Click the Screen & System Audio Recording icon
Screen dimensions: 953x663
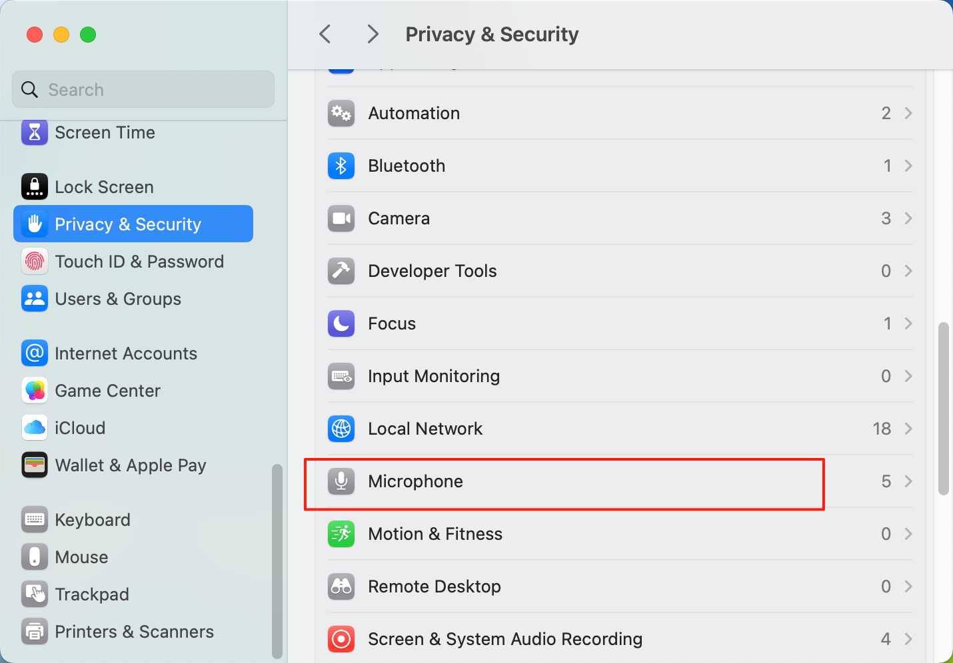[341, 639]
